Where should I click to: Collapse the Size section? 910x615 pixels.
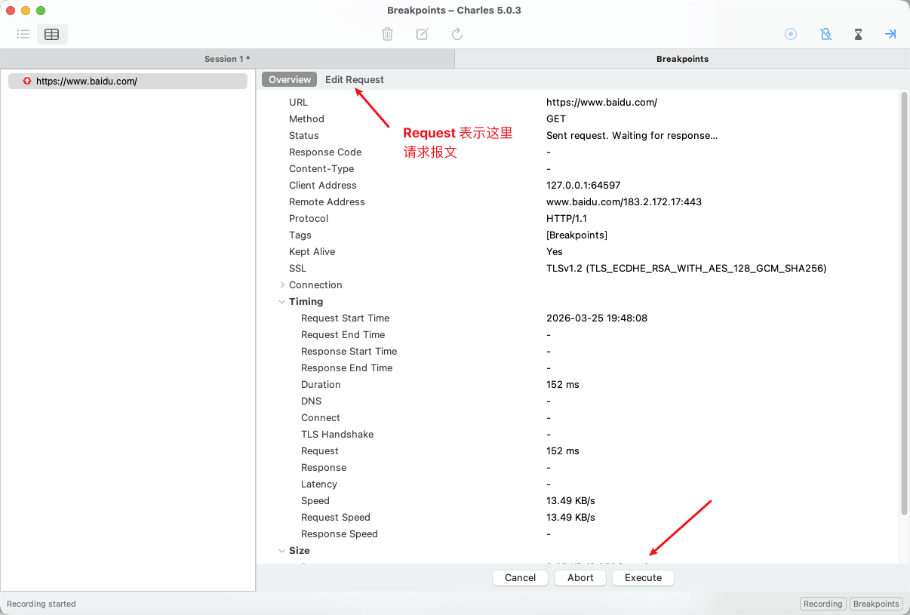click(x=282, y=551)
